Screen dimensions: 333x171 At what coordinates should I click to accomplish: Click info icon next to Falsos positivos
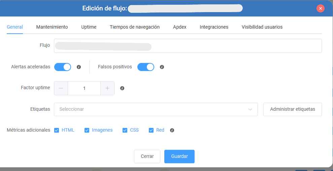click(x=162, y=67)
